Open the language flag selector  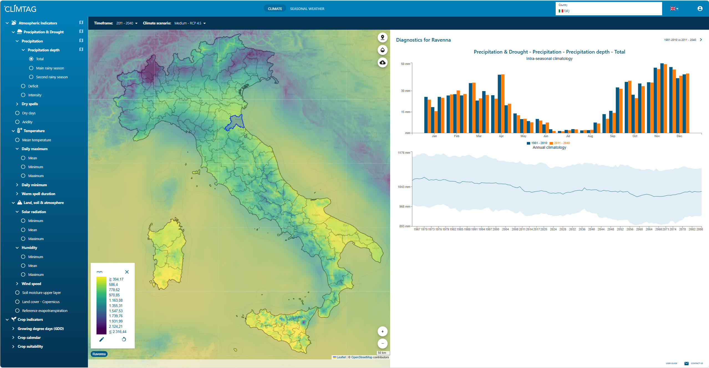(674, 9)
